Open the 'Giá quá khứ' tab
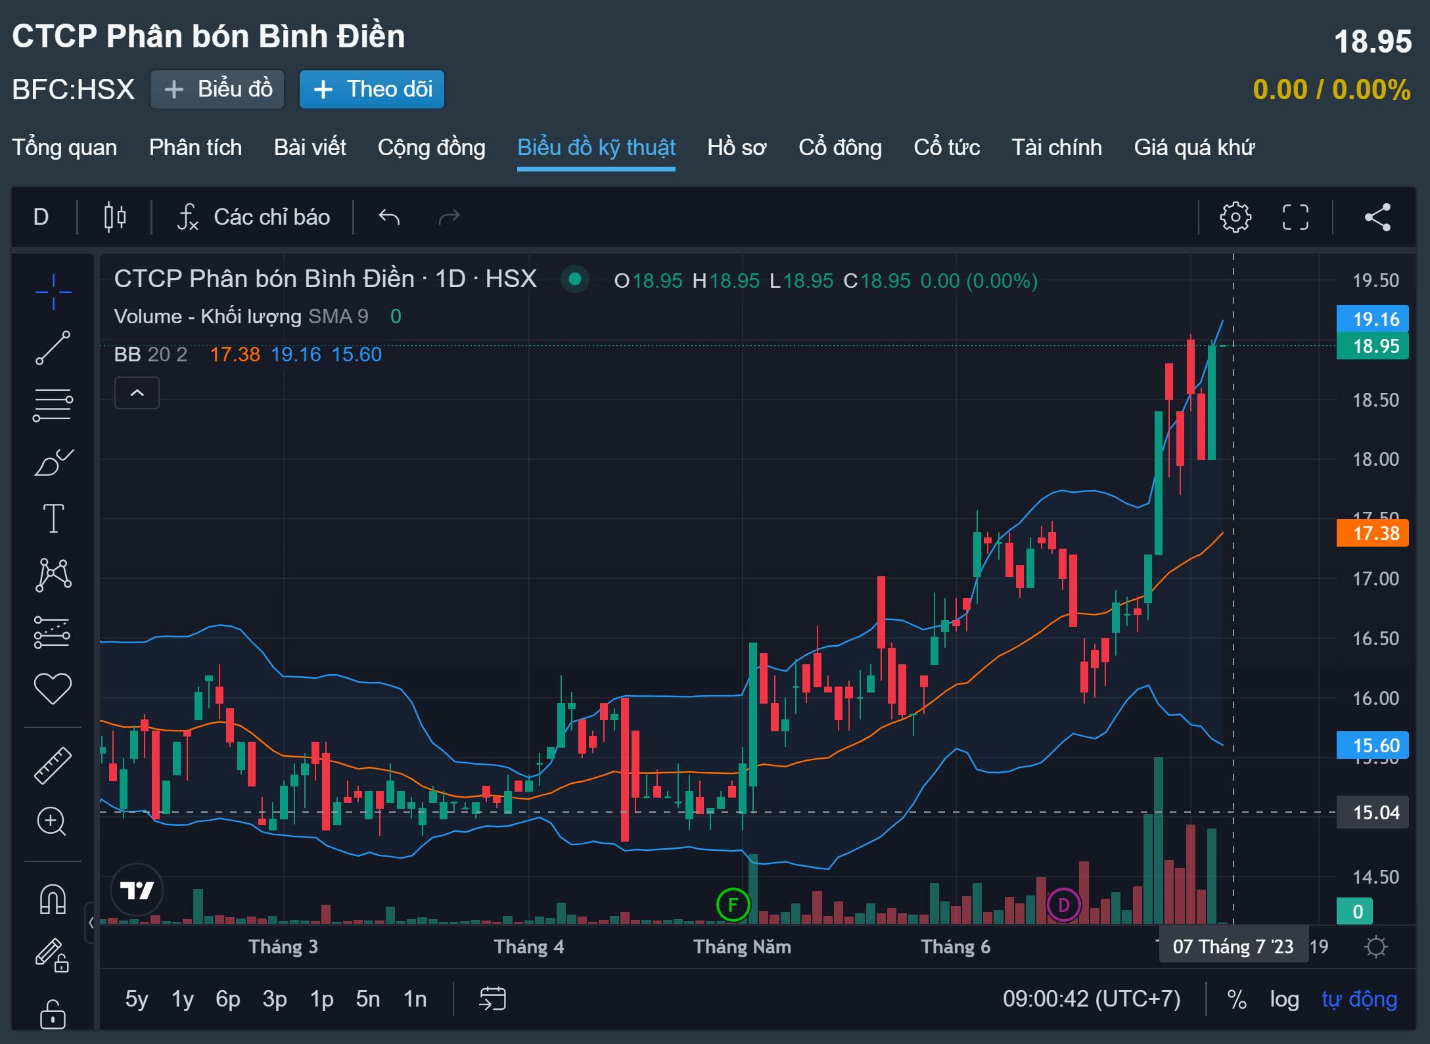 pos(1194,147)
